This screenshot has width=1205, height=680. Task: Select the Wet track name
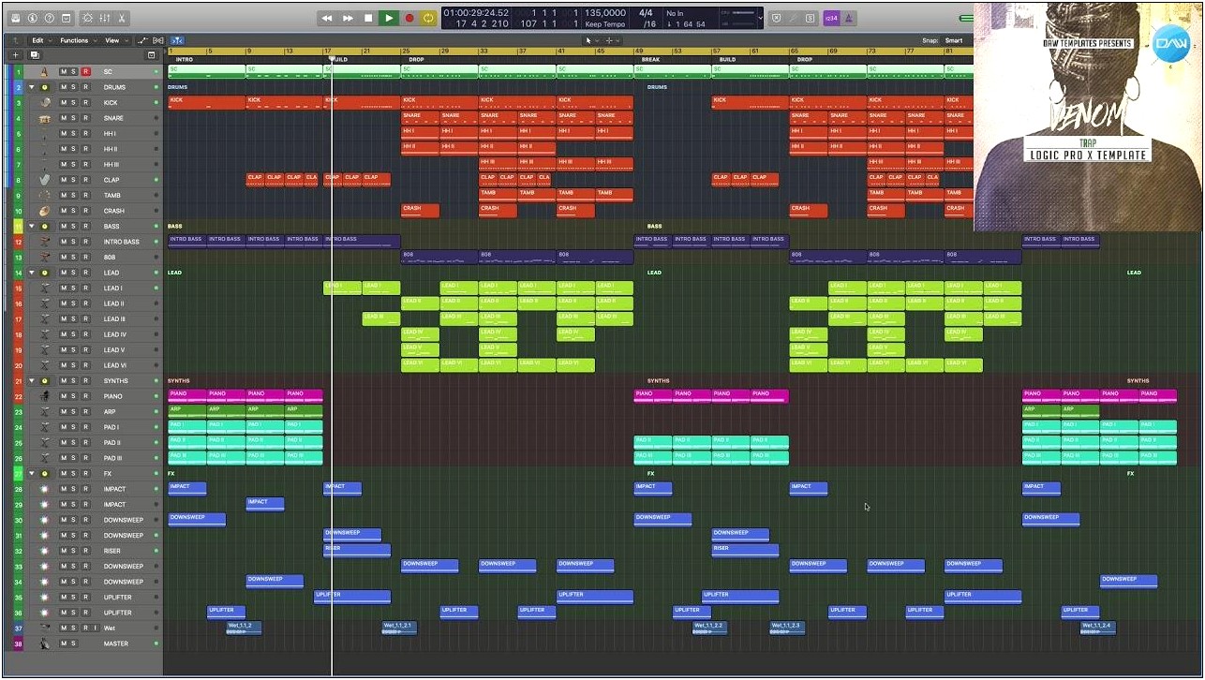tap(110, 628)
